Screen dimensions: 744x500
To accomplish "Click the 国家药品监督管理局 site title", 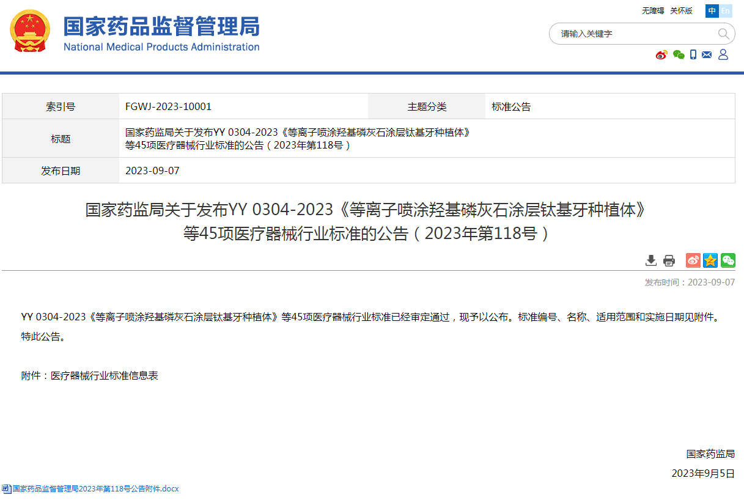I will [x=162, y=26].
